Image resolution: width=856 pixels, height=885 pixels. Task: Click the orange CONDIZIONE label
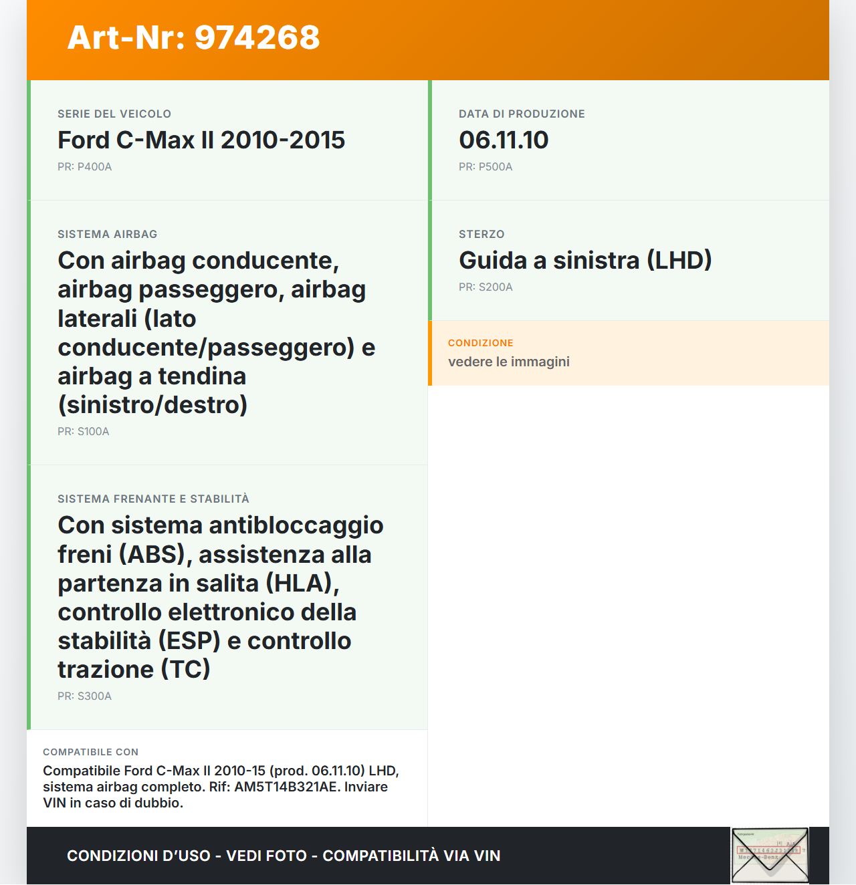click(x=481, y=343)
